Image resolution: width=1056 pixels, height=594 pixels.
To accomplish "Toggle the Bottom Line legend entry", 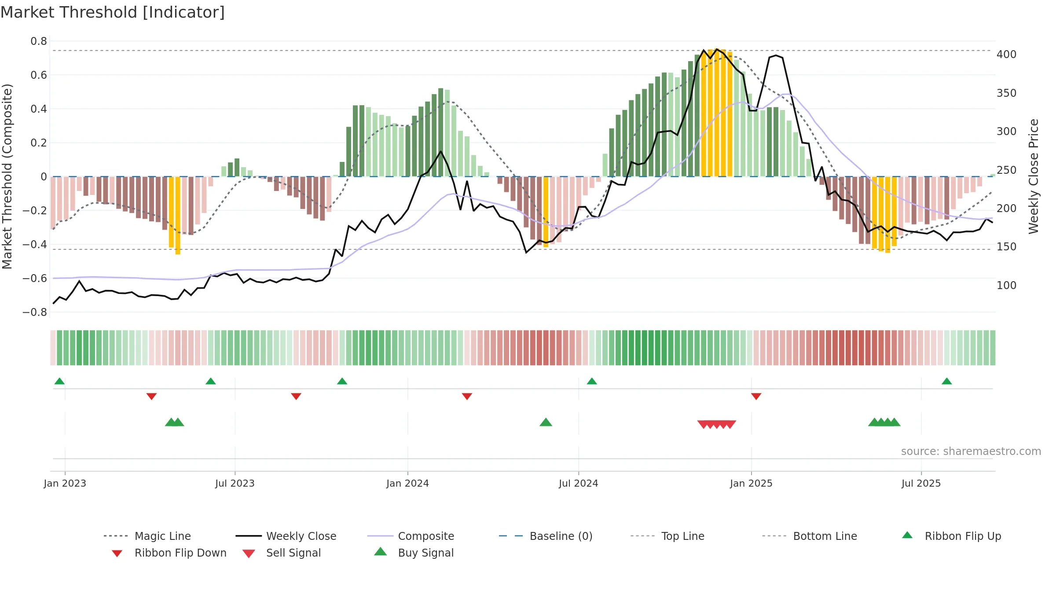I will pos(810,536).
